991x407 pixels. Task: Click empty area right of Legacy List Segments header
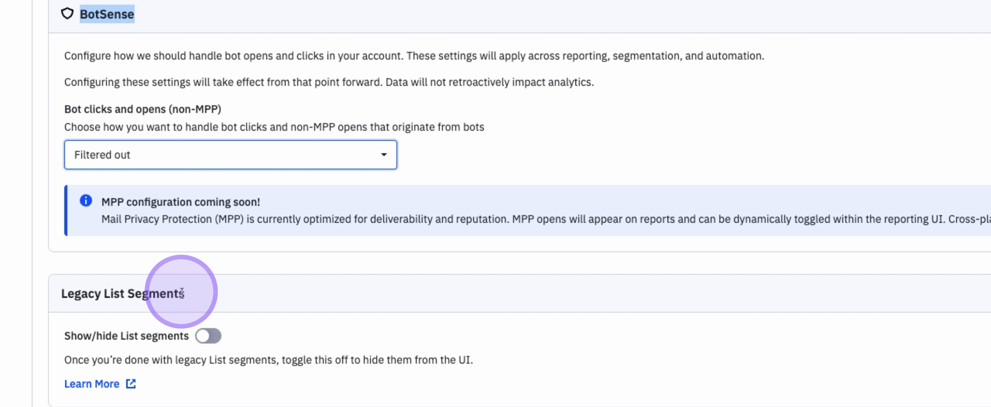pos(577,294)
